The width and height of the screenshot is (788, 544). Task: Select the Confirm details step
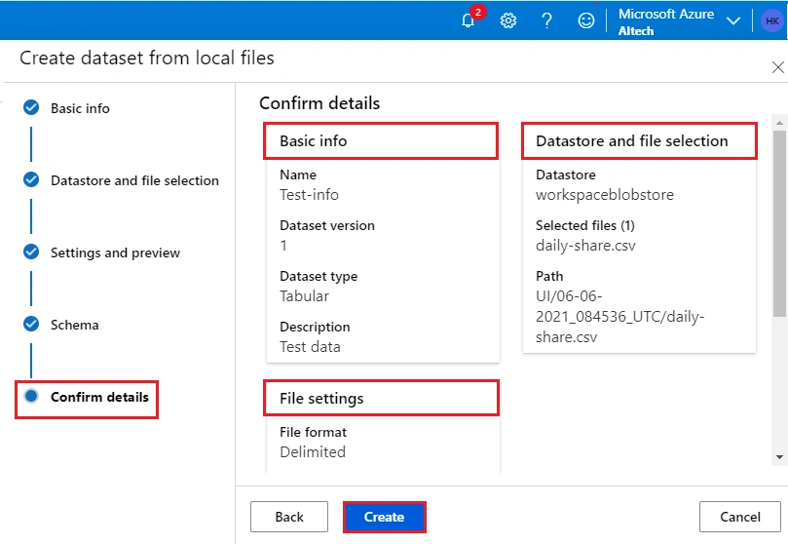(x=99, y=397)
